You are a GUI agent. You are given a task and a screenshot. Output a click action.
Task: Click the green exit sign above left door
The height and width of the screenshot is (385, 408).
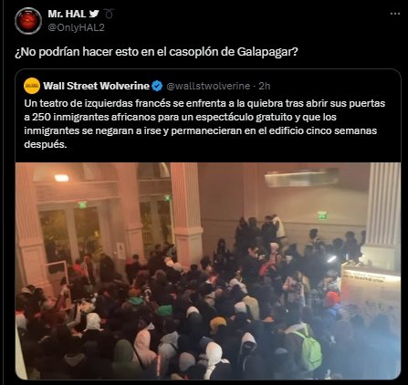[82, 204]
